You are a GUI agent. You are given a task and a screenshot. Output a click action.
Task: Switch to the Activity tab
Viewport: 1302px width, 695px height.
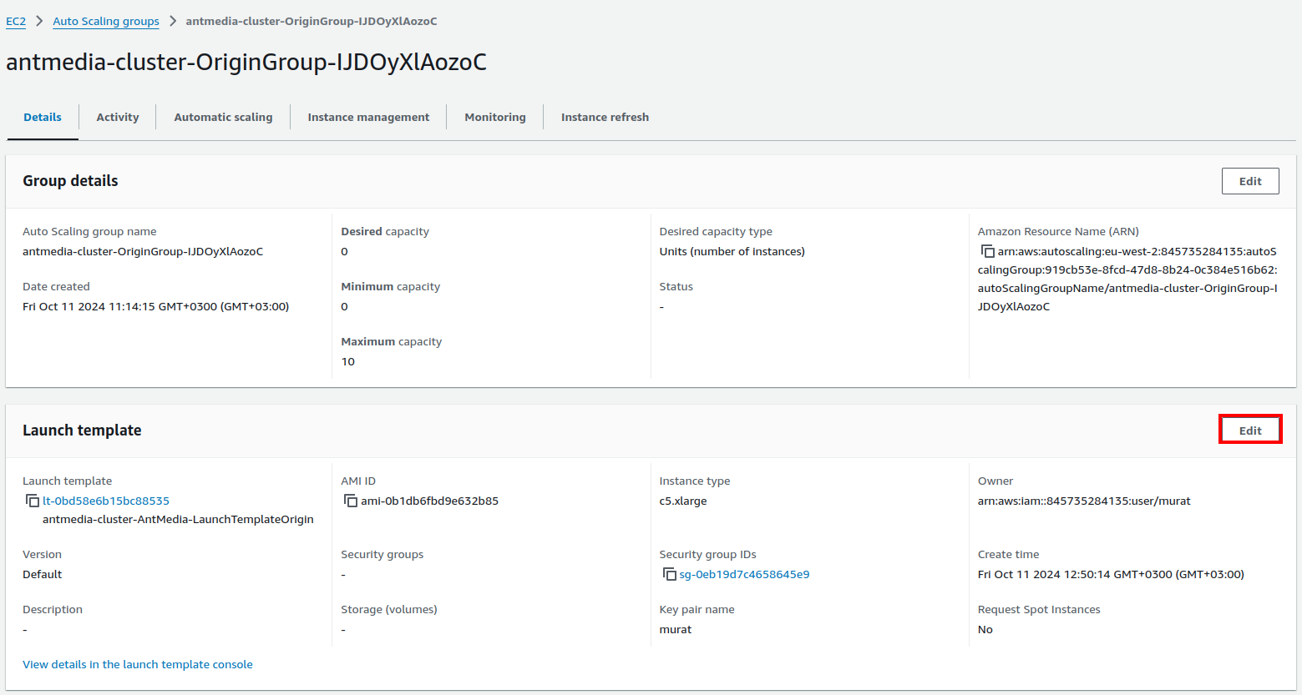click(118, 117)
